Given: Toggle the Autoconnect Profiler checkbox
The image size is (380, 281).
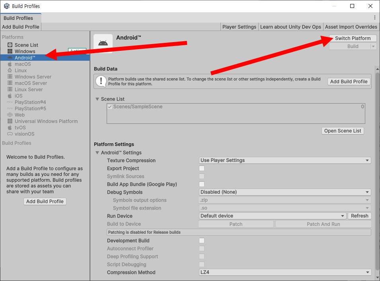Looking at the screenshot, I should coord(202,248).
